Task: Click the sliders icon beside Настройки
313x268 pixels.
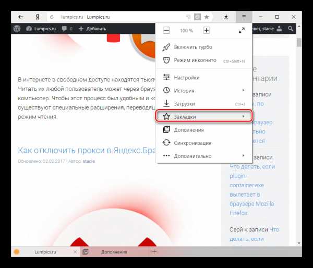Action: [x=166, y=77]
